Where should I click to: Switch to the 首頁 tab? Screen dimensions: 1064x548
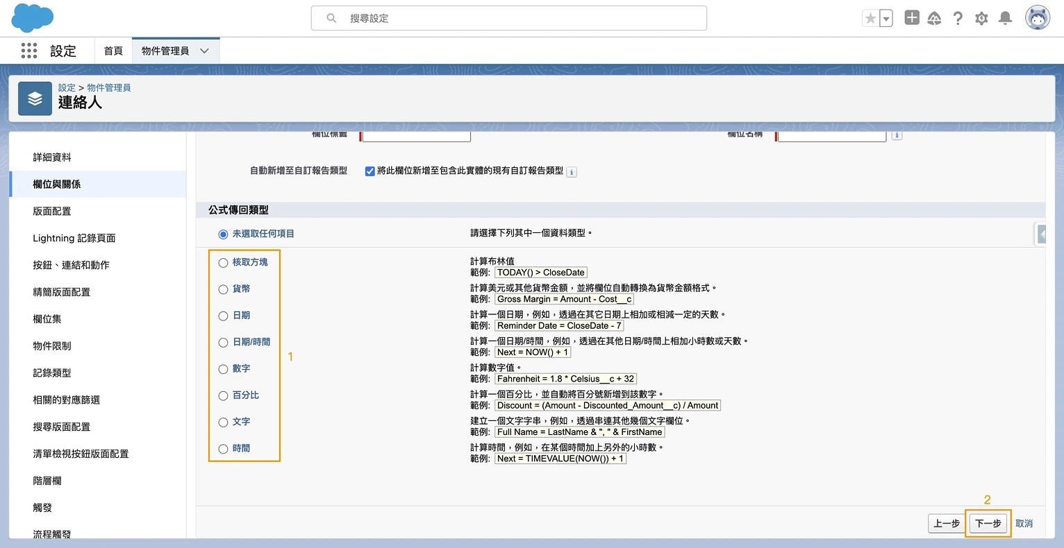pyautogui.click(x=113, y=51)
